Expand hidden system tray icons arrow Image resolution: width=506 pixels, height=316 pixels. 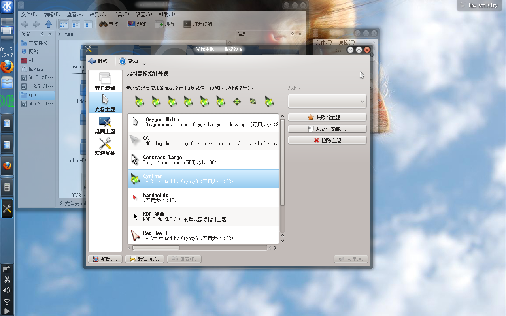7,311
